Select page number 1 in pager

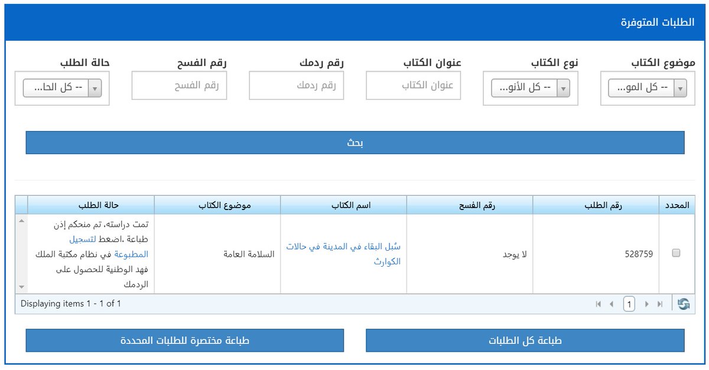pos(629,304)
